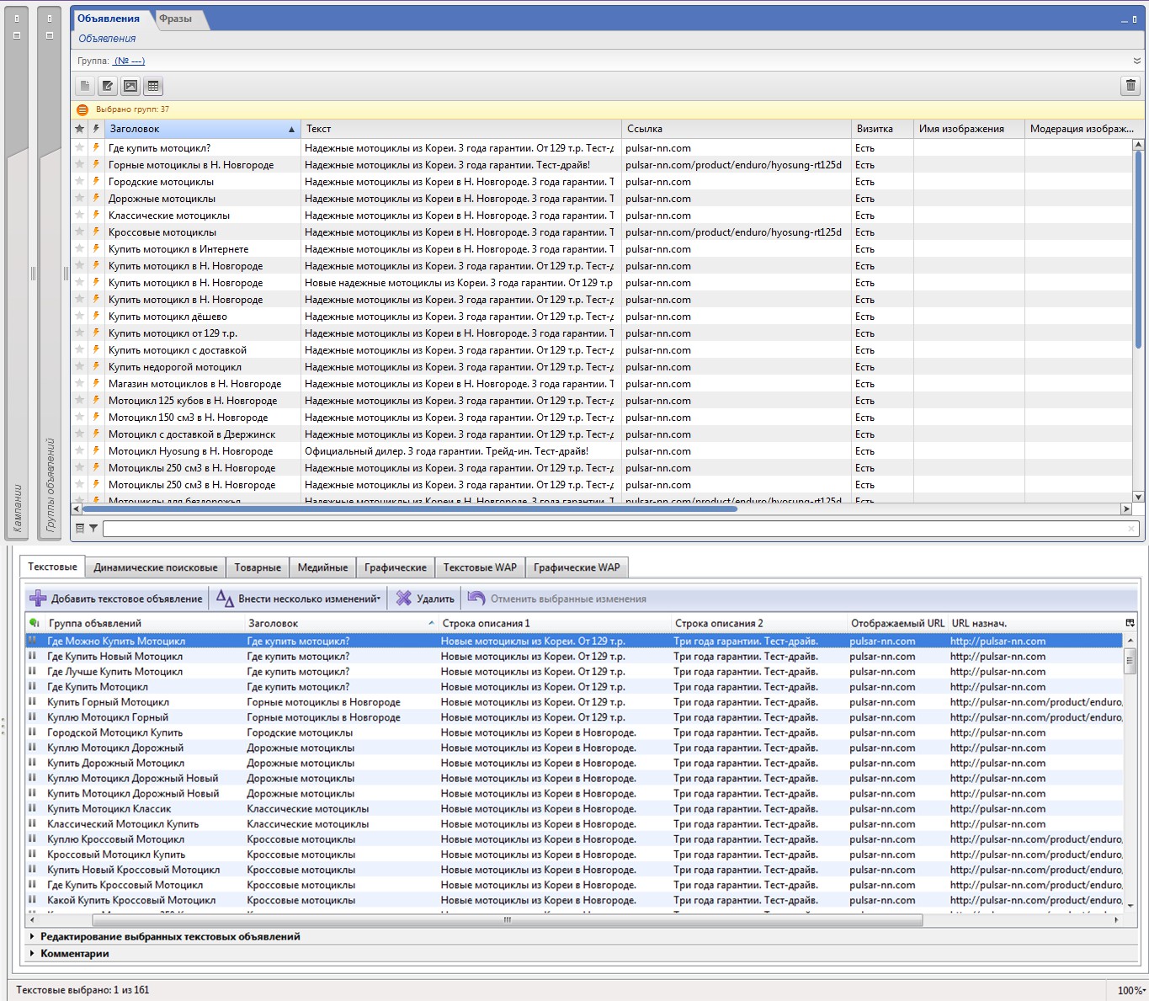Click the edit ad pencil icon
This screenshot has width=1149, height=1001.
(108, 86)
